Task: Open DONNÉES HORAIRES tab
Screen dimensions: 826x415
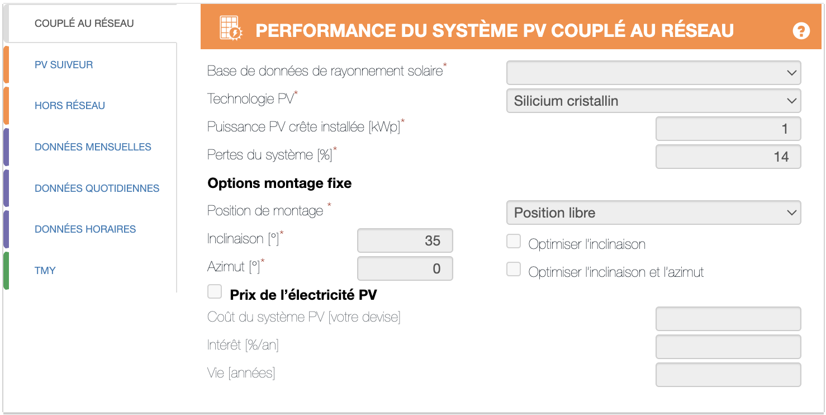Action: pos(85,229)
